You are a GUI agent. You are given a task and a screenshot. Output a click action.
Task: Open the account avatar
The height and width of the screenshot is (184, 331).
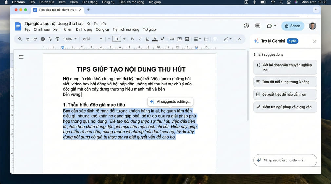pyautogui.click(x=312, y=26)
